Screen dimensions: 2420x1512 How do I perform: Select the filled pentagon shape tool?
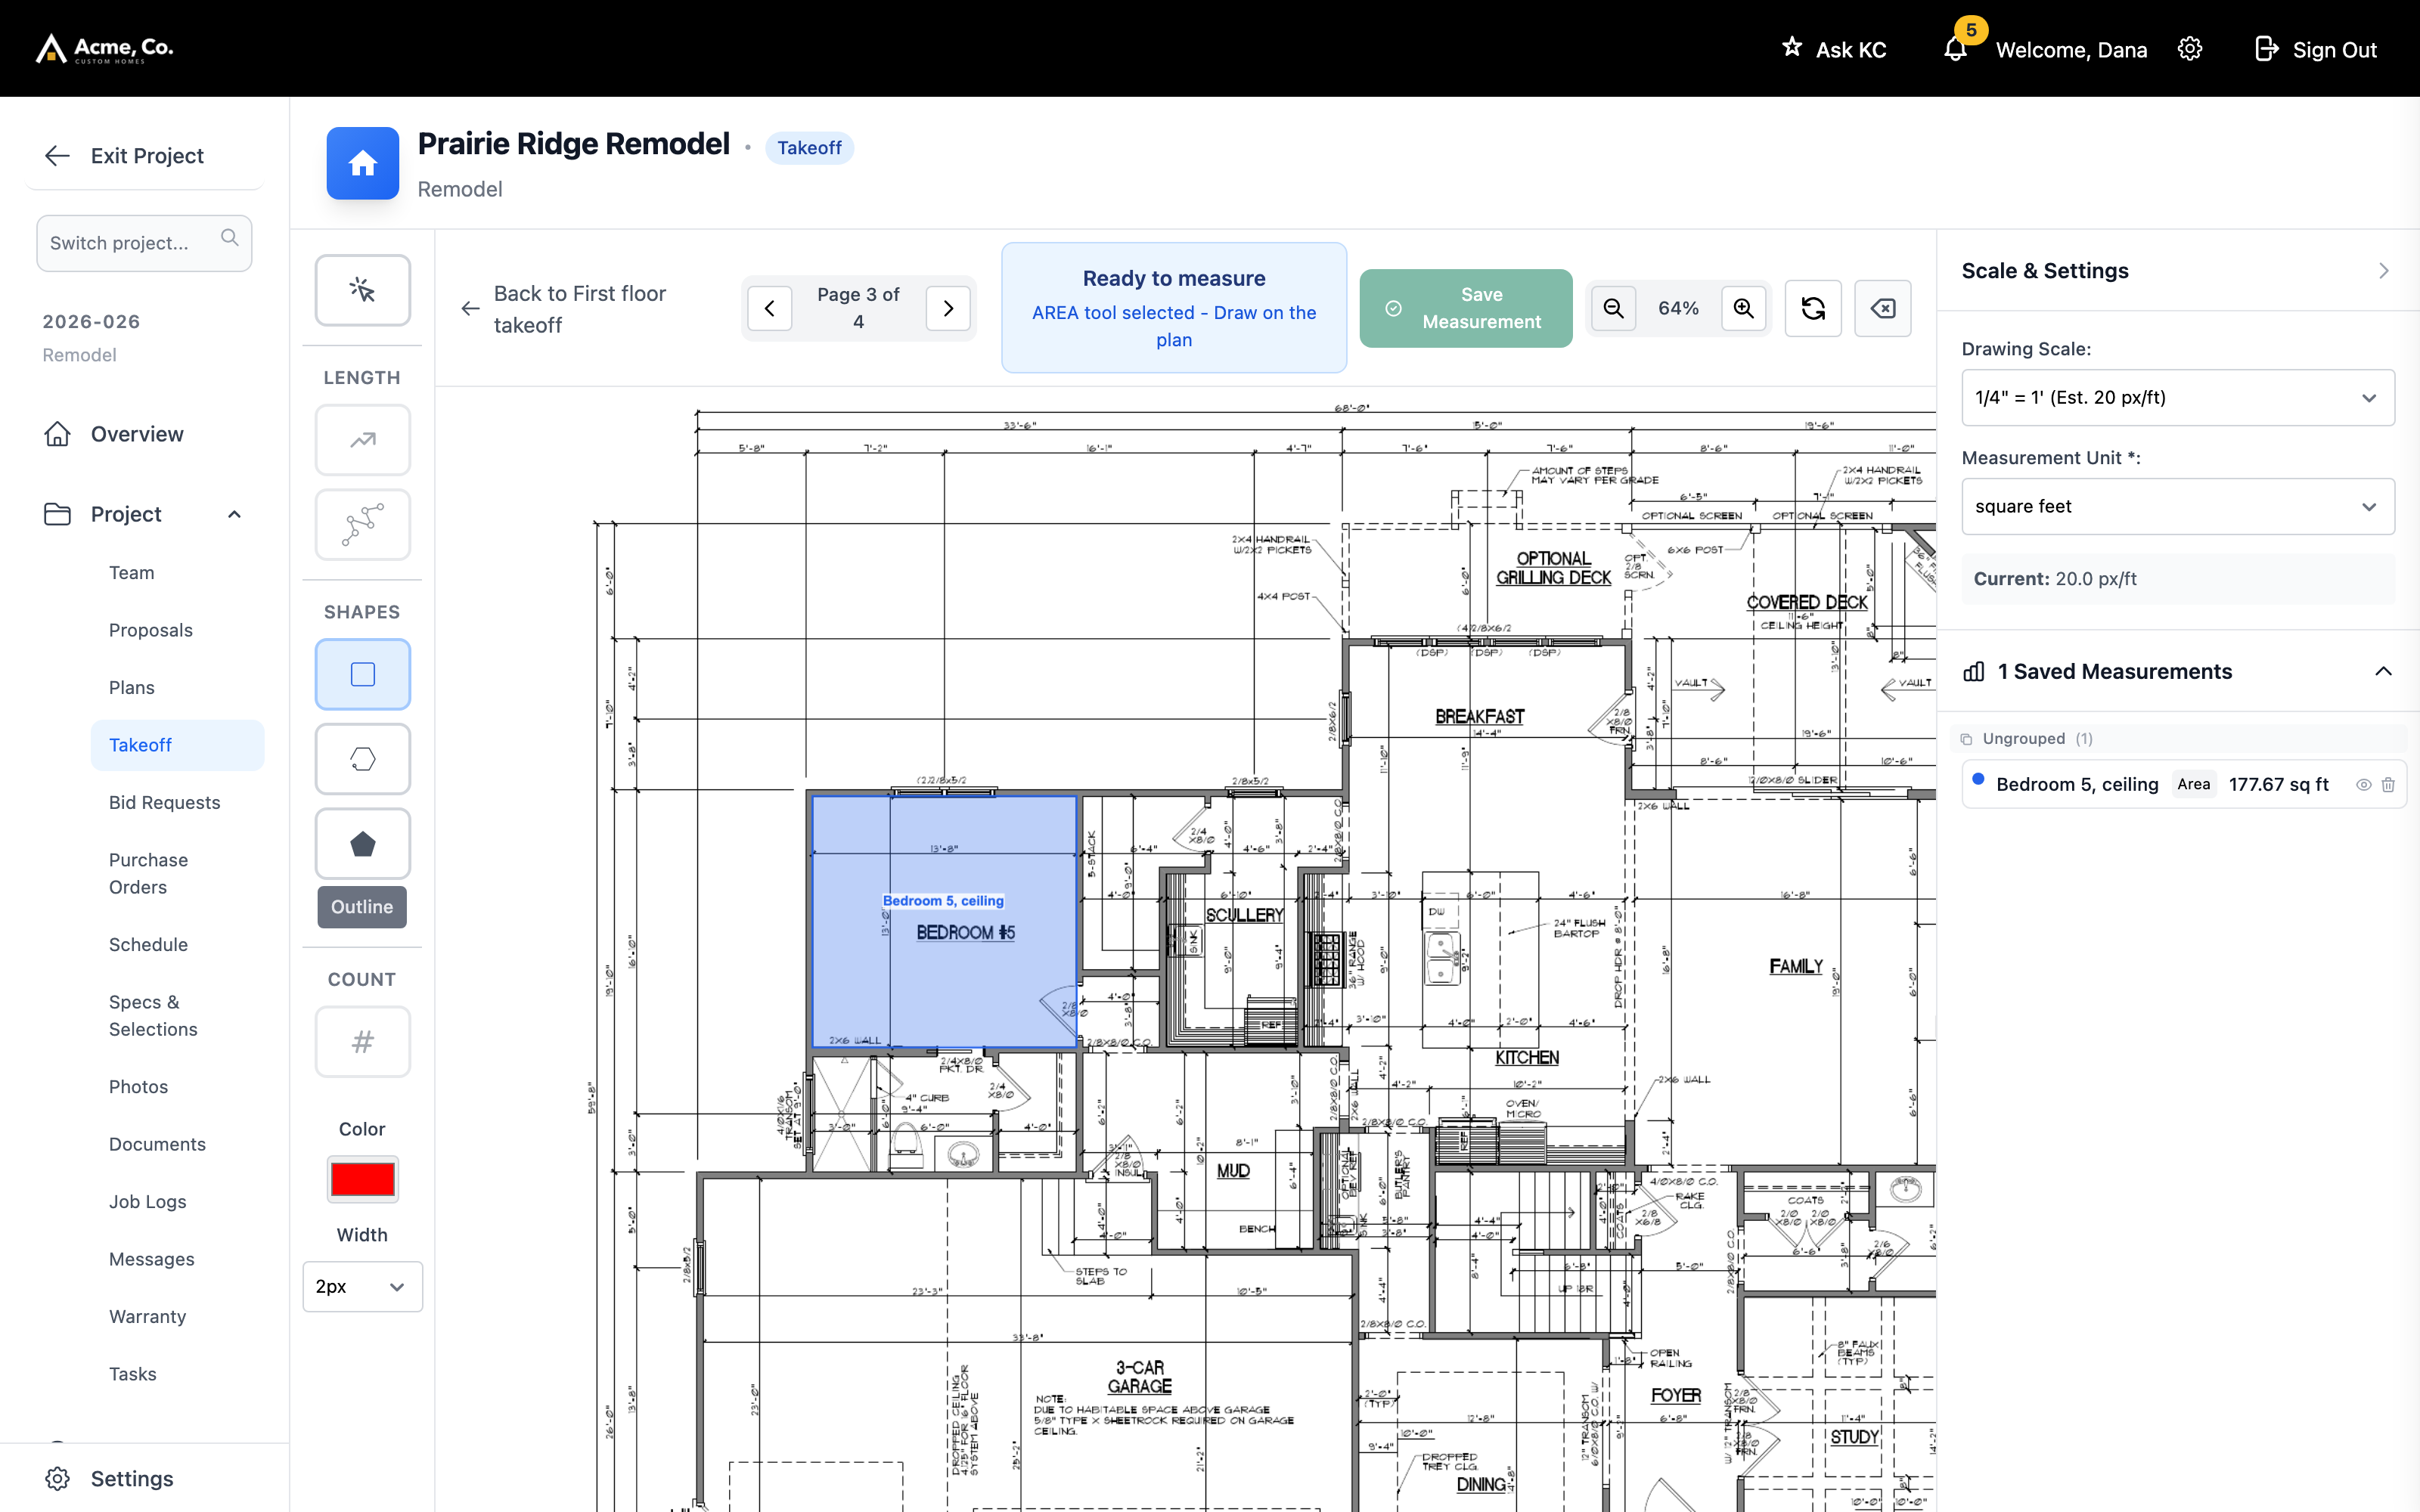(x=362, y=844)
